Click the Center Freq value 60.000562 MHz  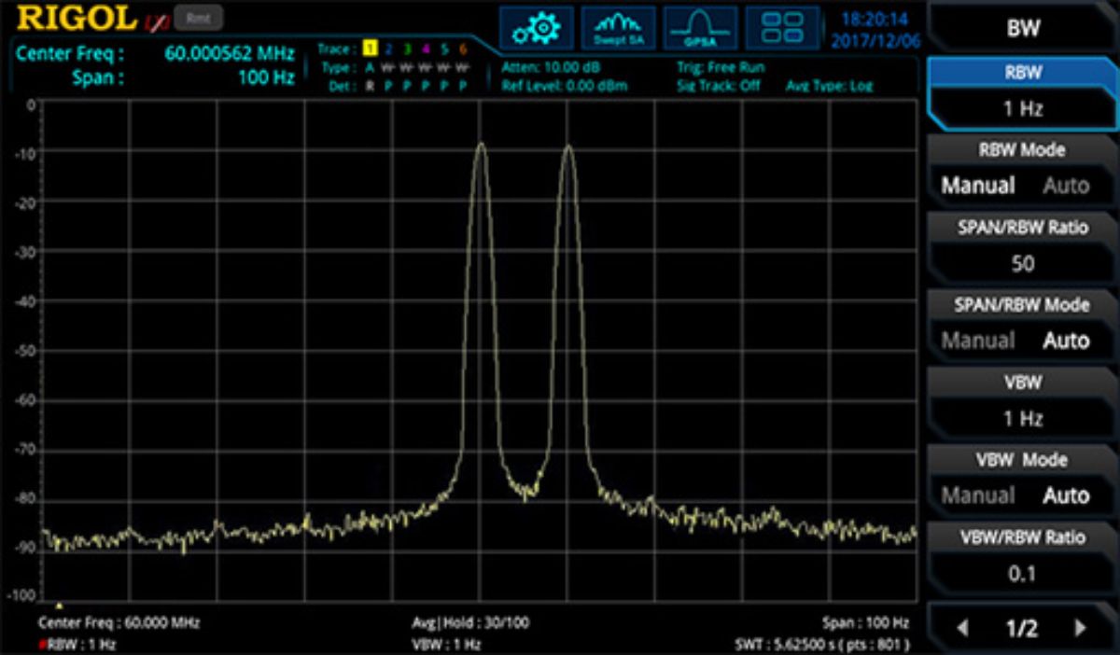tap(229, 53)
